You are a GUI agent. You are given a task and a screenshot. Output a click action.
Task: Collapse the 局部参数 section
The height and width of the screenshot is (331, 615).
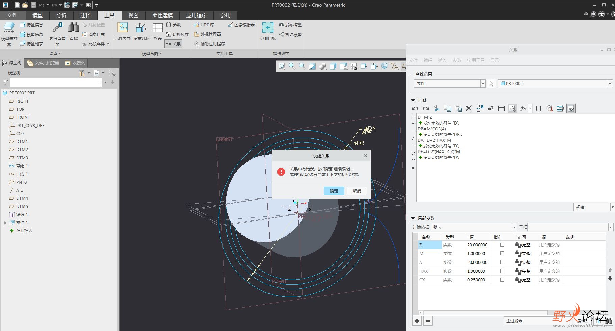(x=413, y=218)
